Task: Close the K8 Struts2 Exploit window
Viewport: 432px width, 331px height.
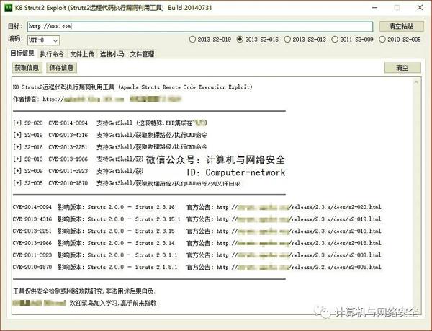Action: click(x=420, y=8)
